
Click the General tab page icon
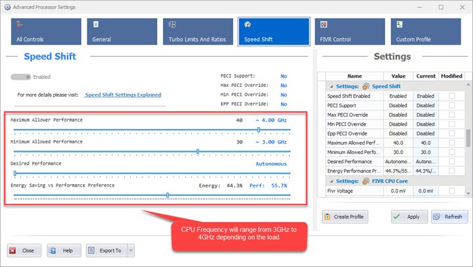pyautogui.click(x=96, y=24)
